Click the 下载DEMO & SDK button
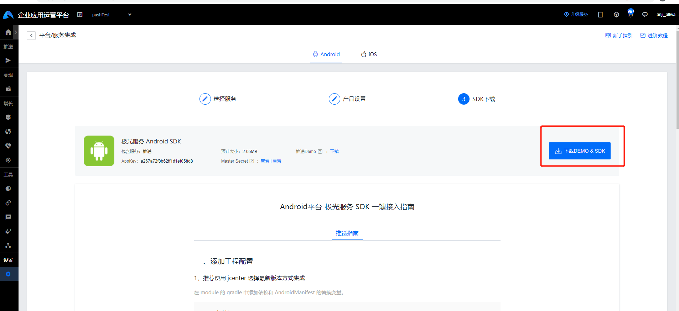 [580, 151]
